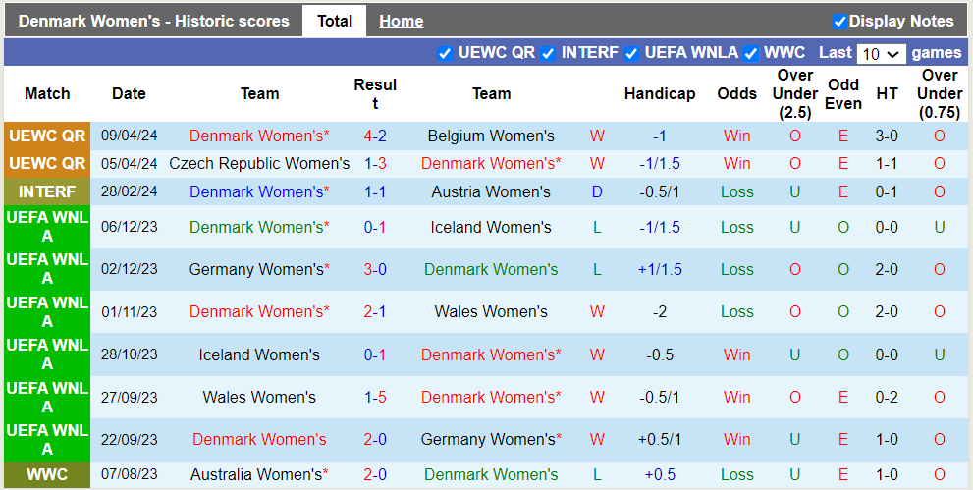Click the Over Under (2.5) header
973x490 pixels.
coord(794,94)
